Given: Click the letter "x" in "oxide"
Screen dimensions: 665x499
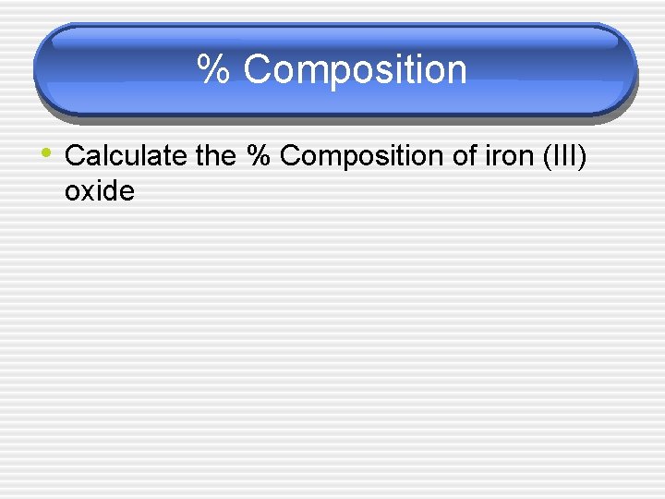Looking at the screenshot, I should point(91,191).
